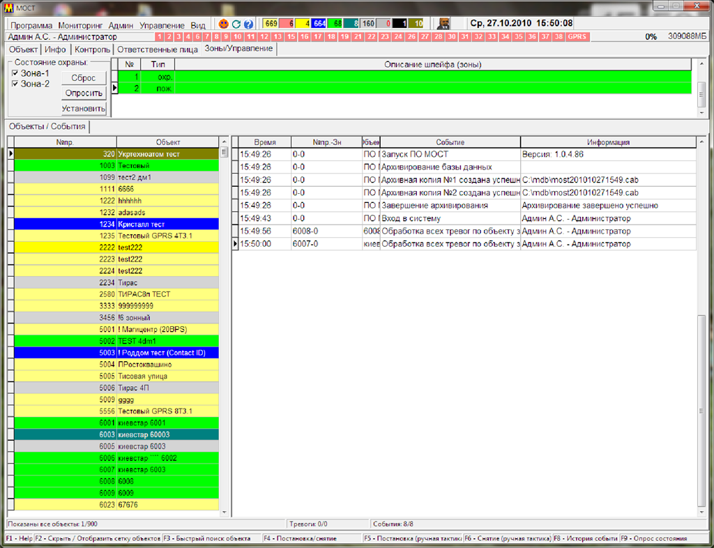The height and width of the screenshot is (548, 714).
Task: Open the Программа menu
Action: (31, 26)
